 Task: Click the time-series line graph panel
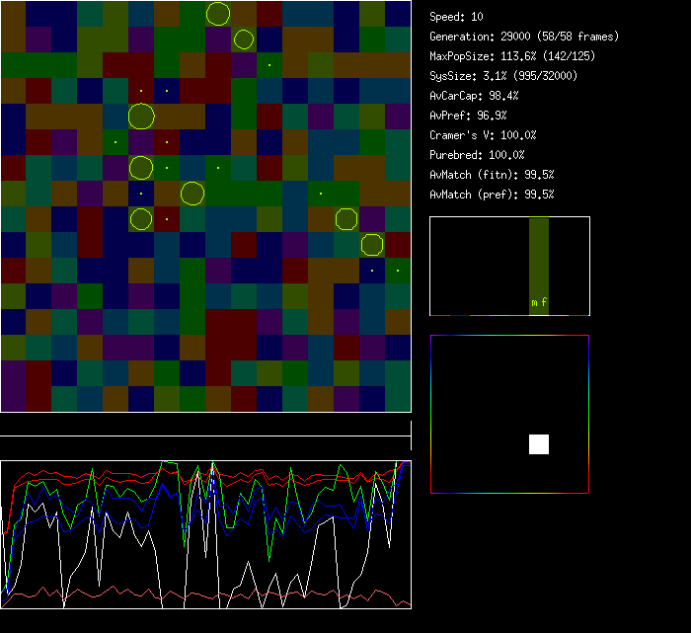point(205,534)
